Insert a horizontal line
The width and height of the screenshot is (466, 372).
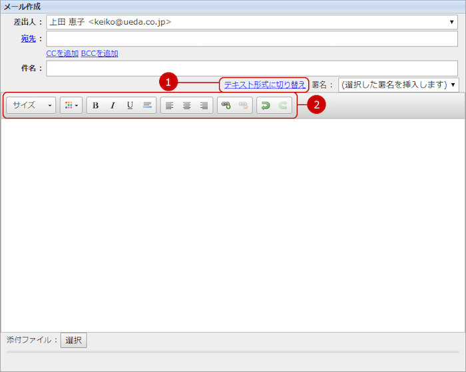pyautogui.click(x=147, y=105)
